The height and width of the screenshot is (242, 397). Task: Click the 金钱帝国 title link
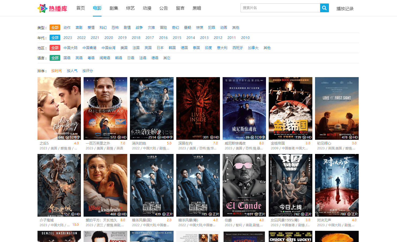(x=278, y=143)
